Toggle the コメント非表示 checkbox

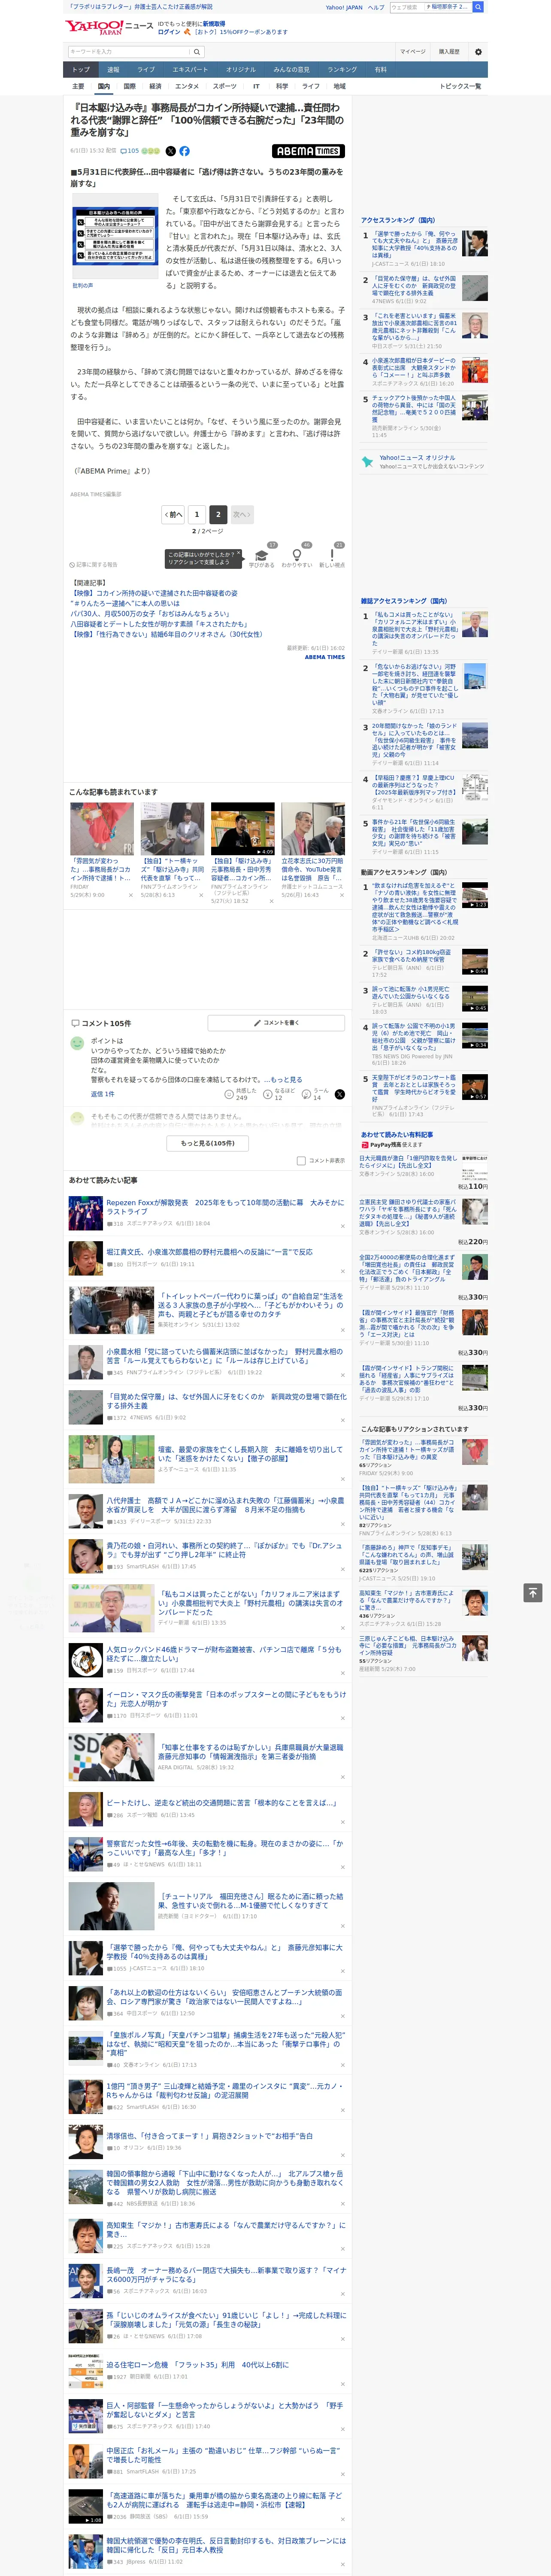click(301, 1161)
